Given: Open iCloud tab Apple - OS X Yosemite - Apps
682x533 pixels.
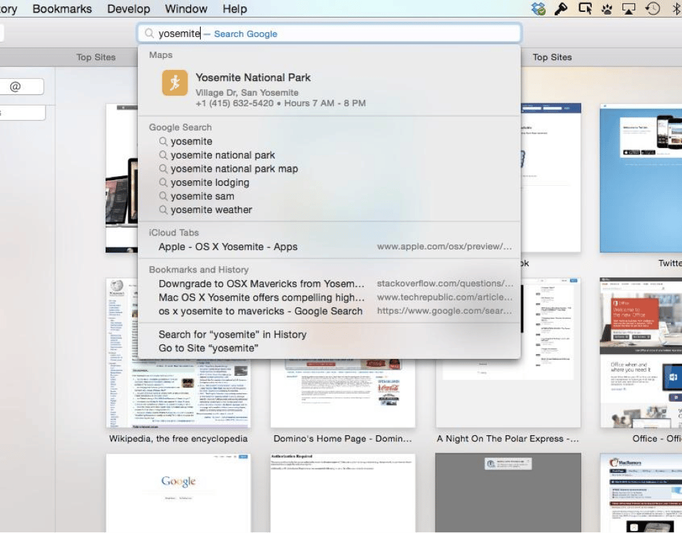Looking at the screenshot, I should 329,247.
